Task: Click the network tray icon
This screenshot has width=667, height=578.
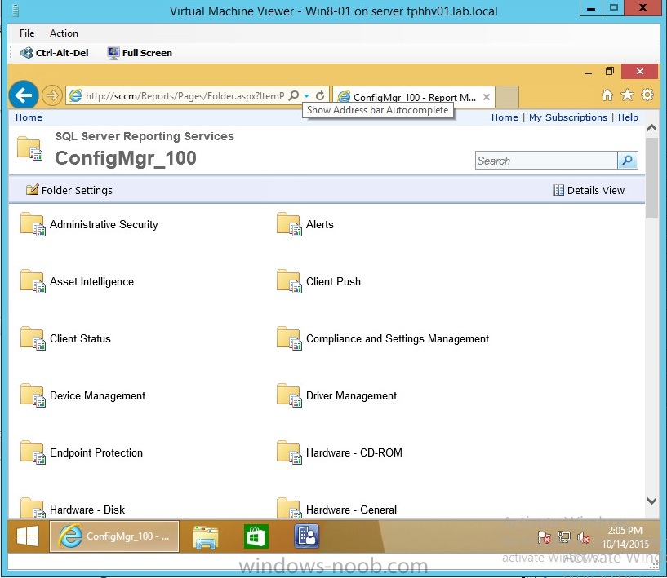Action: [x=563, y=538]
